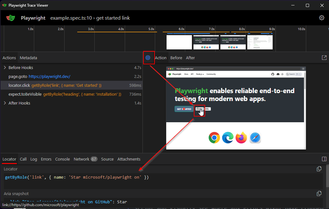Click the Discord icon in snapshot navbar
Screen dimensions: 329x209
[x=278, y=74]
